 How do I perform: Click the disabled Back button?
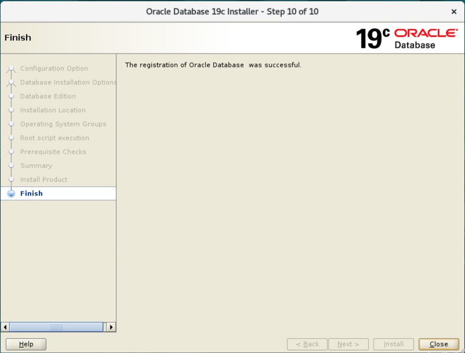tap(307, 344)
